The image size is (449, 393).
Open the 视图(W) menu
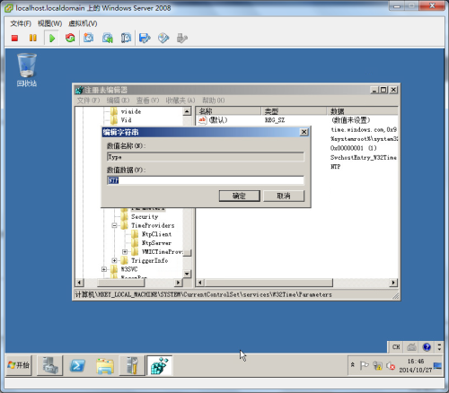point(49,23)
